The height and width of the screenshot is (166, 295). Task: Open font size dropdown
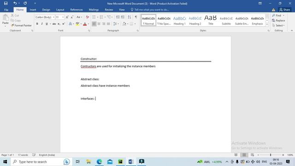click(63, 17)
